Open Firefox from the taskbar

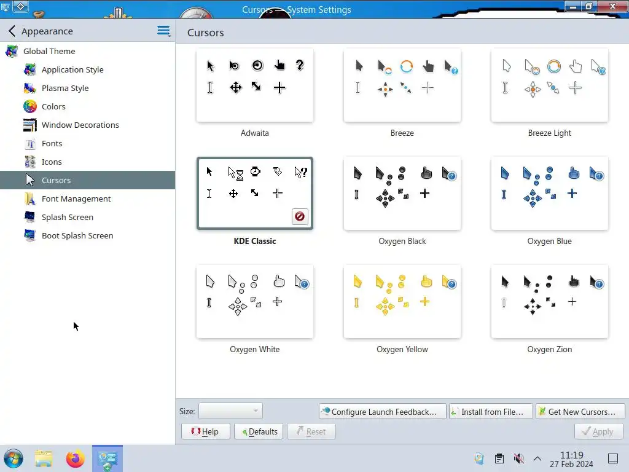pos(75,458)
